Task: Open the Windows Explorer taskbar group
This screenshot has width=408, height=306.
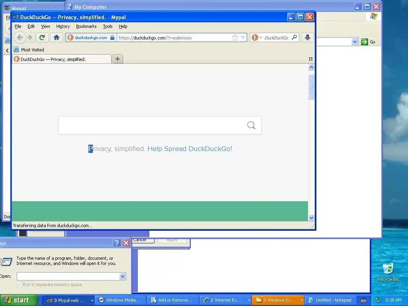Action: pyautogui.click(x=278, y=300)
